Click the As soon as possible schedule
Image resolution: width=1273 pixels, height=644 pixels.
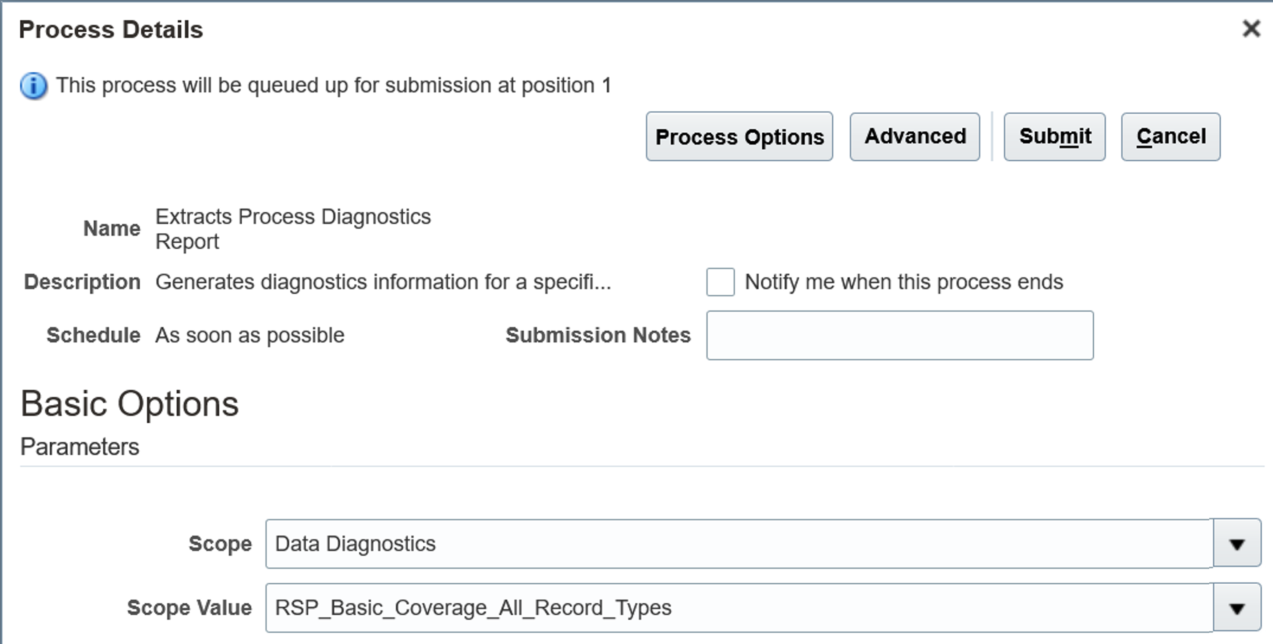pos(250,335)
